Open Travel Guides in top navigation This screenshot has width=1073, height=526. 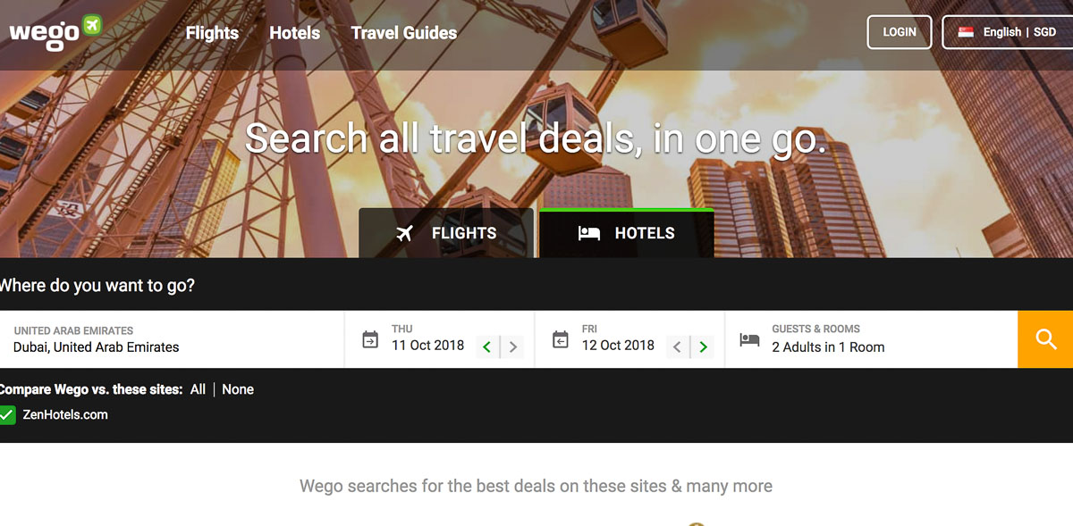click(x=404, y=33)
